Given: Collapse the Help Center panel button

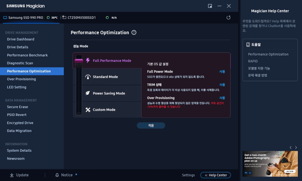Looking at the screenshot, I should (216, 175).
